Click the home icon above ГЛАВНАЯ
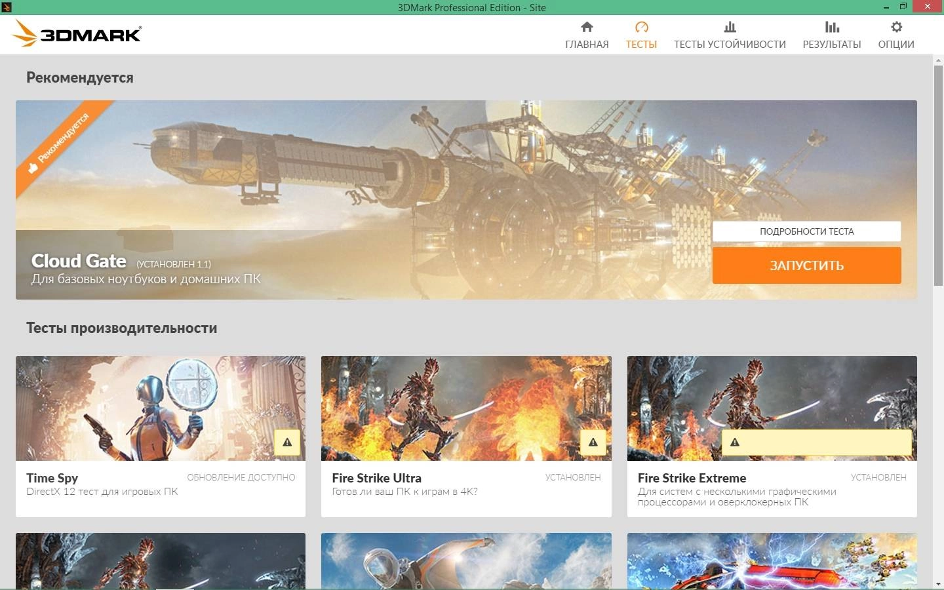 pos(587,27)
